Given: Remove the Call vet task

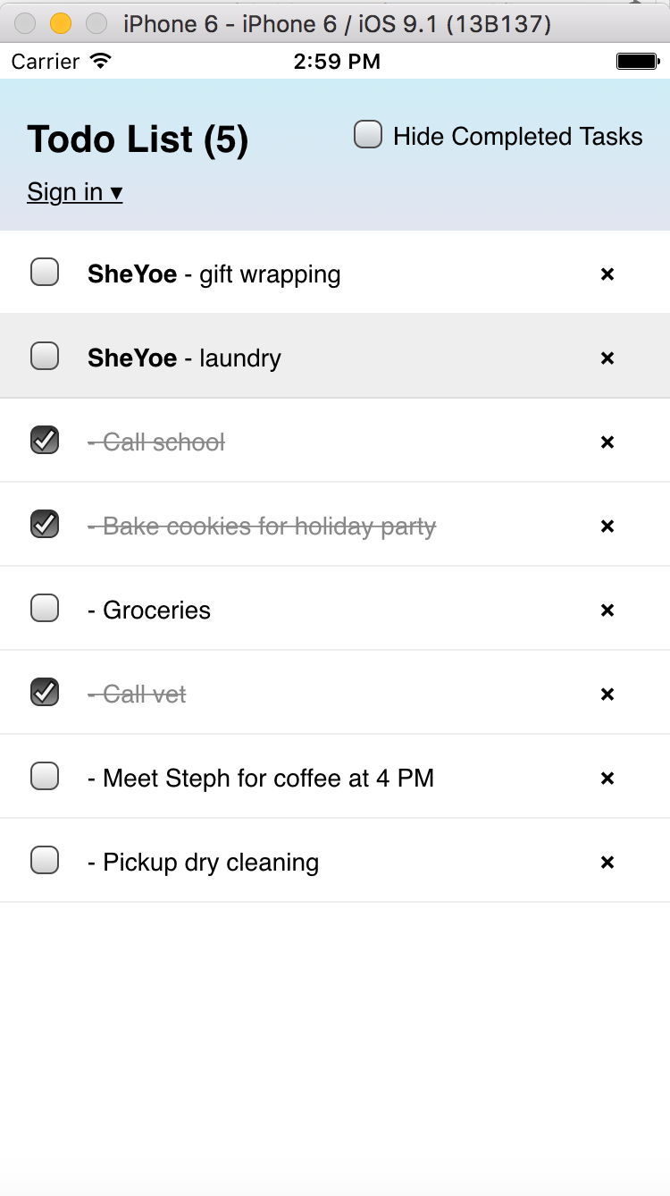Looking at the screenshot, I should 607,695.
